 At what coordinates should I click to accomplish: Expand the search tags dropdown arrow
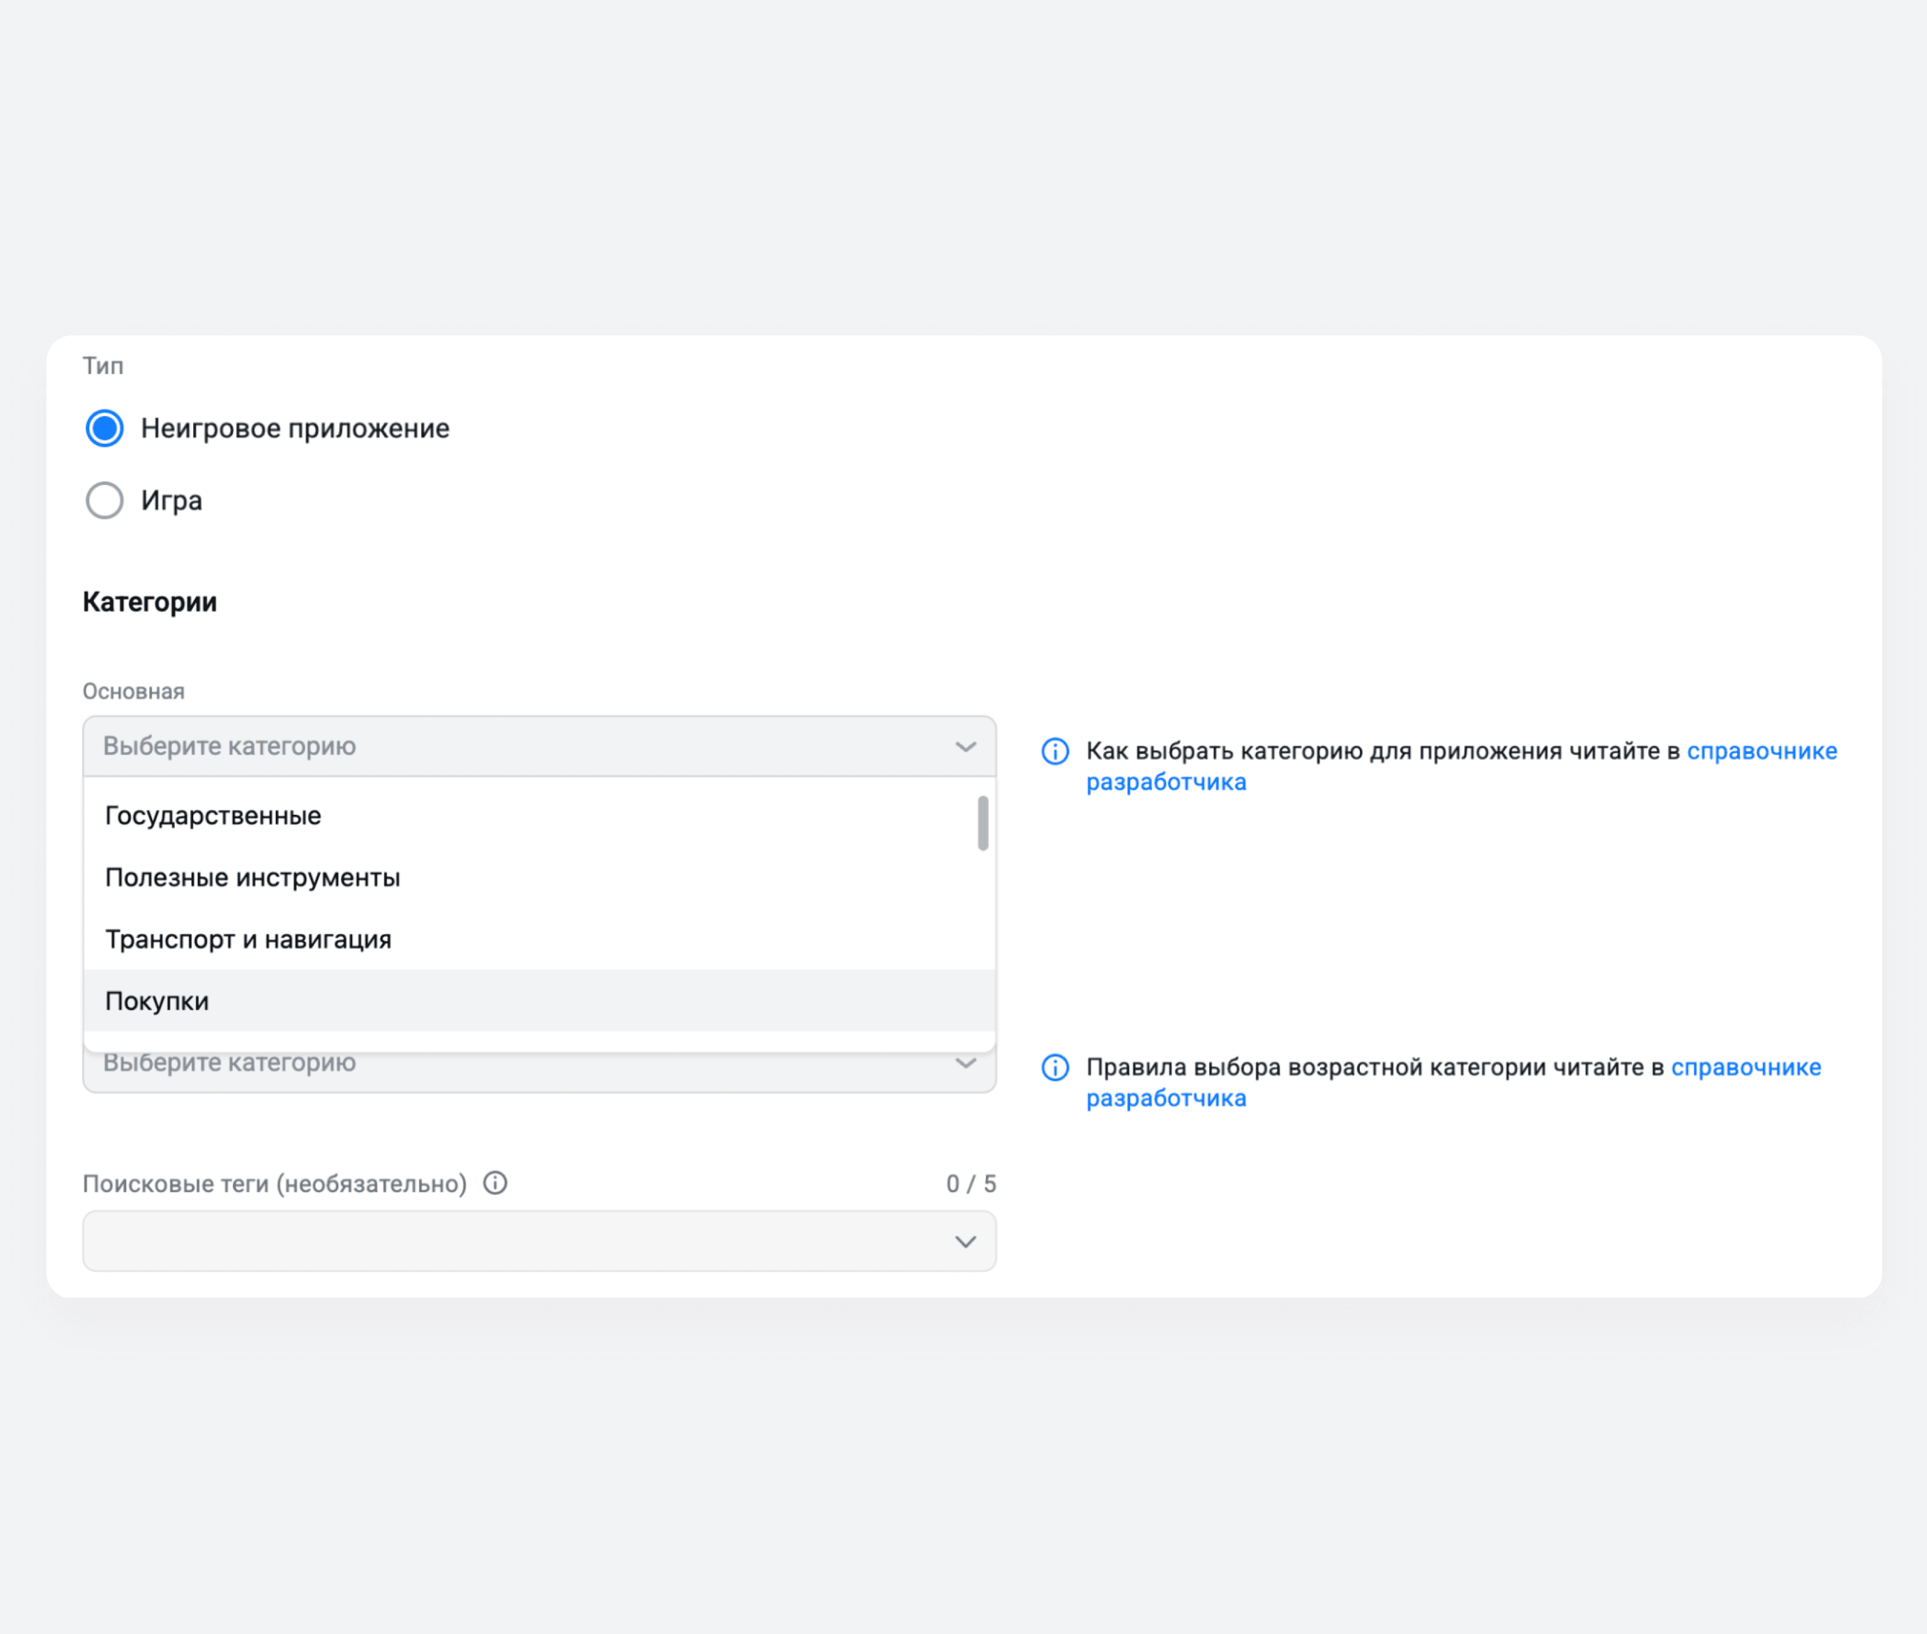pyautogui.click(x=965, y=1241)
